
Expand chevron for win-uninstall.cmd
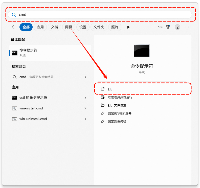85,119
